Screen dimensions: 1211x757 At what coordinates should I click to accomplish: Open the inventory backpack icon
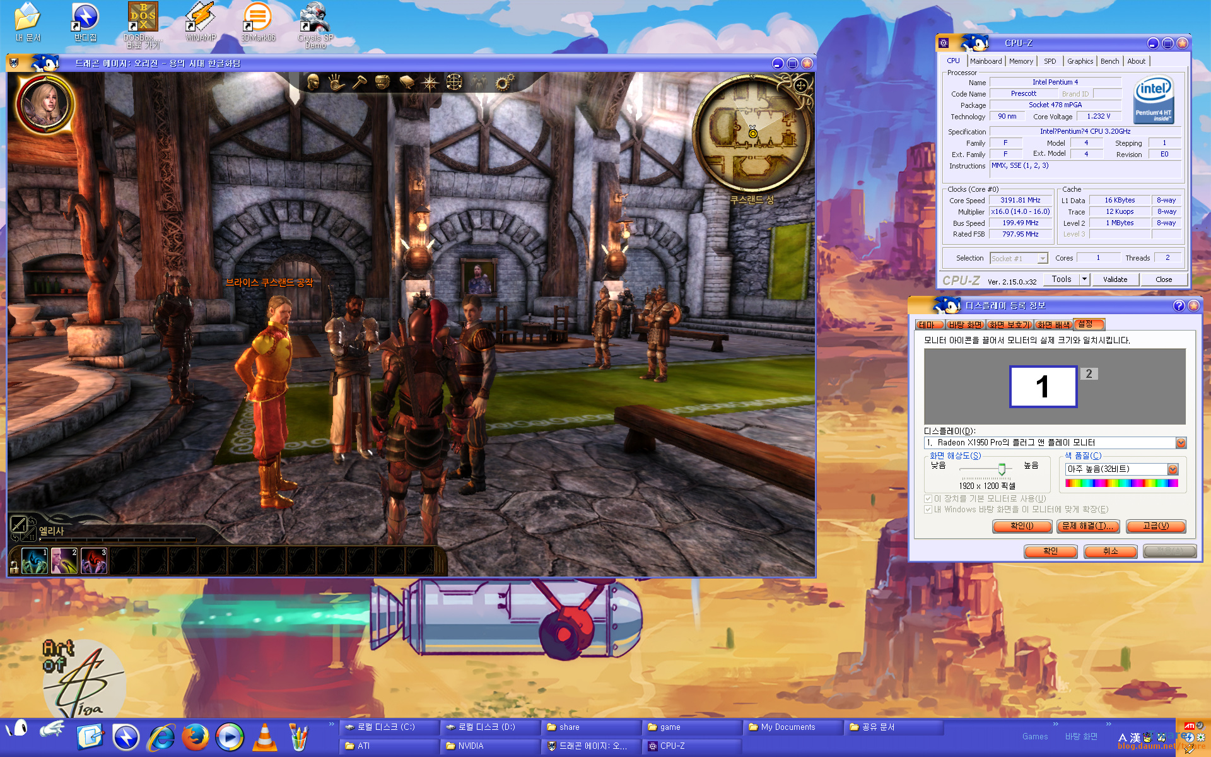click(383, 82)
